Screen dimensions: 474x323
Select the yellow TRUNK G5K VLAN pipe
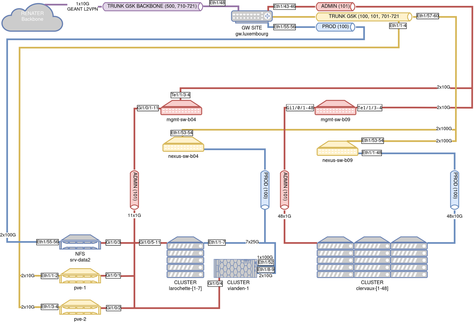[x=363, y=17]
